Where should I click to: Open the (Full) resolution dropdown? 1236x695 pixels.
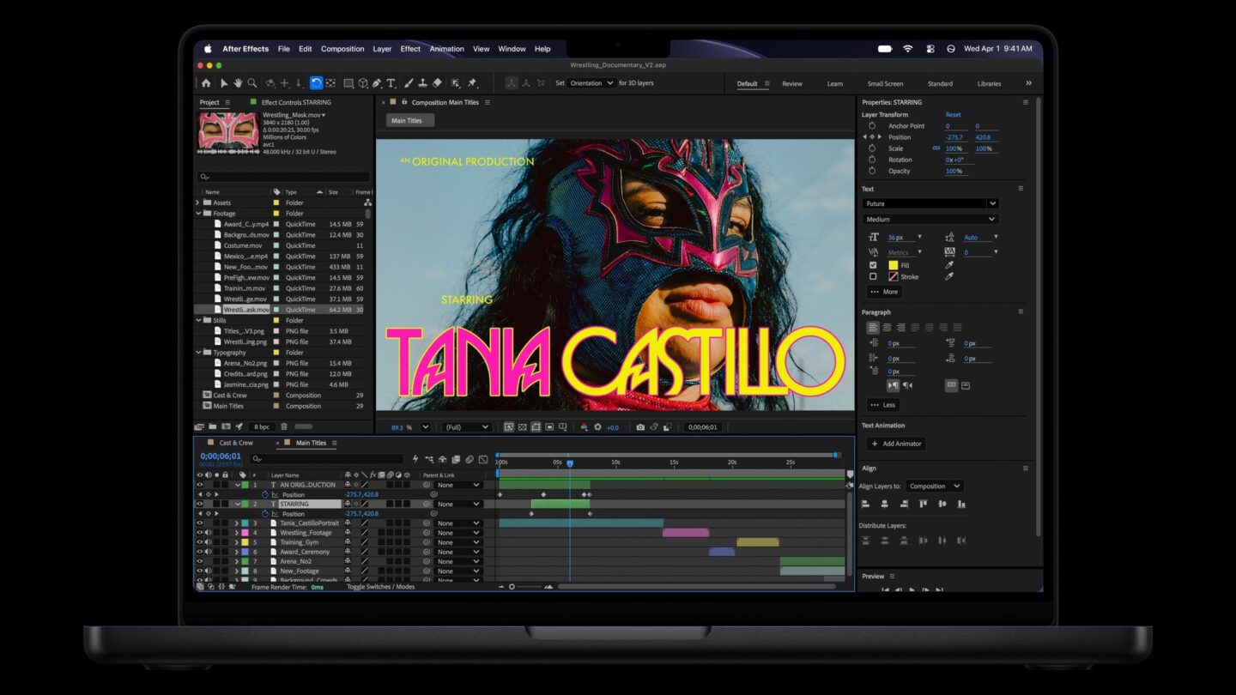(x=466, y=427)
